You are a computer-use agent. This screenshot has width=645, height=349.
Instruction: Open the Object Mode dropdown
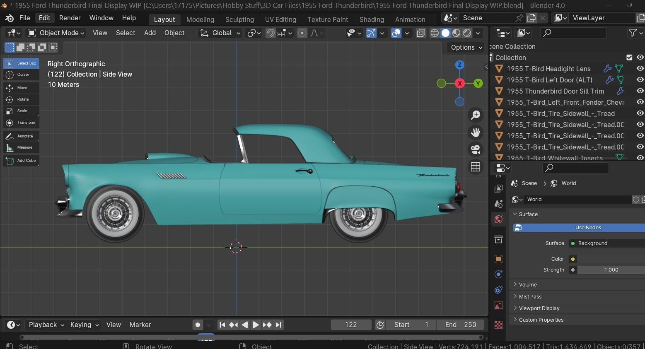pyautogui.click(x=56, y=33)
